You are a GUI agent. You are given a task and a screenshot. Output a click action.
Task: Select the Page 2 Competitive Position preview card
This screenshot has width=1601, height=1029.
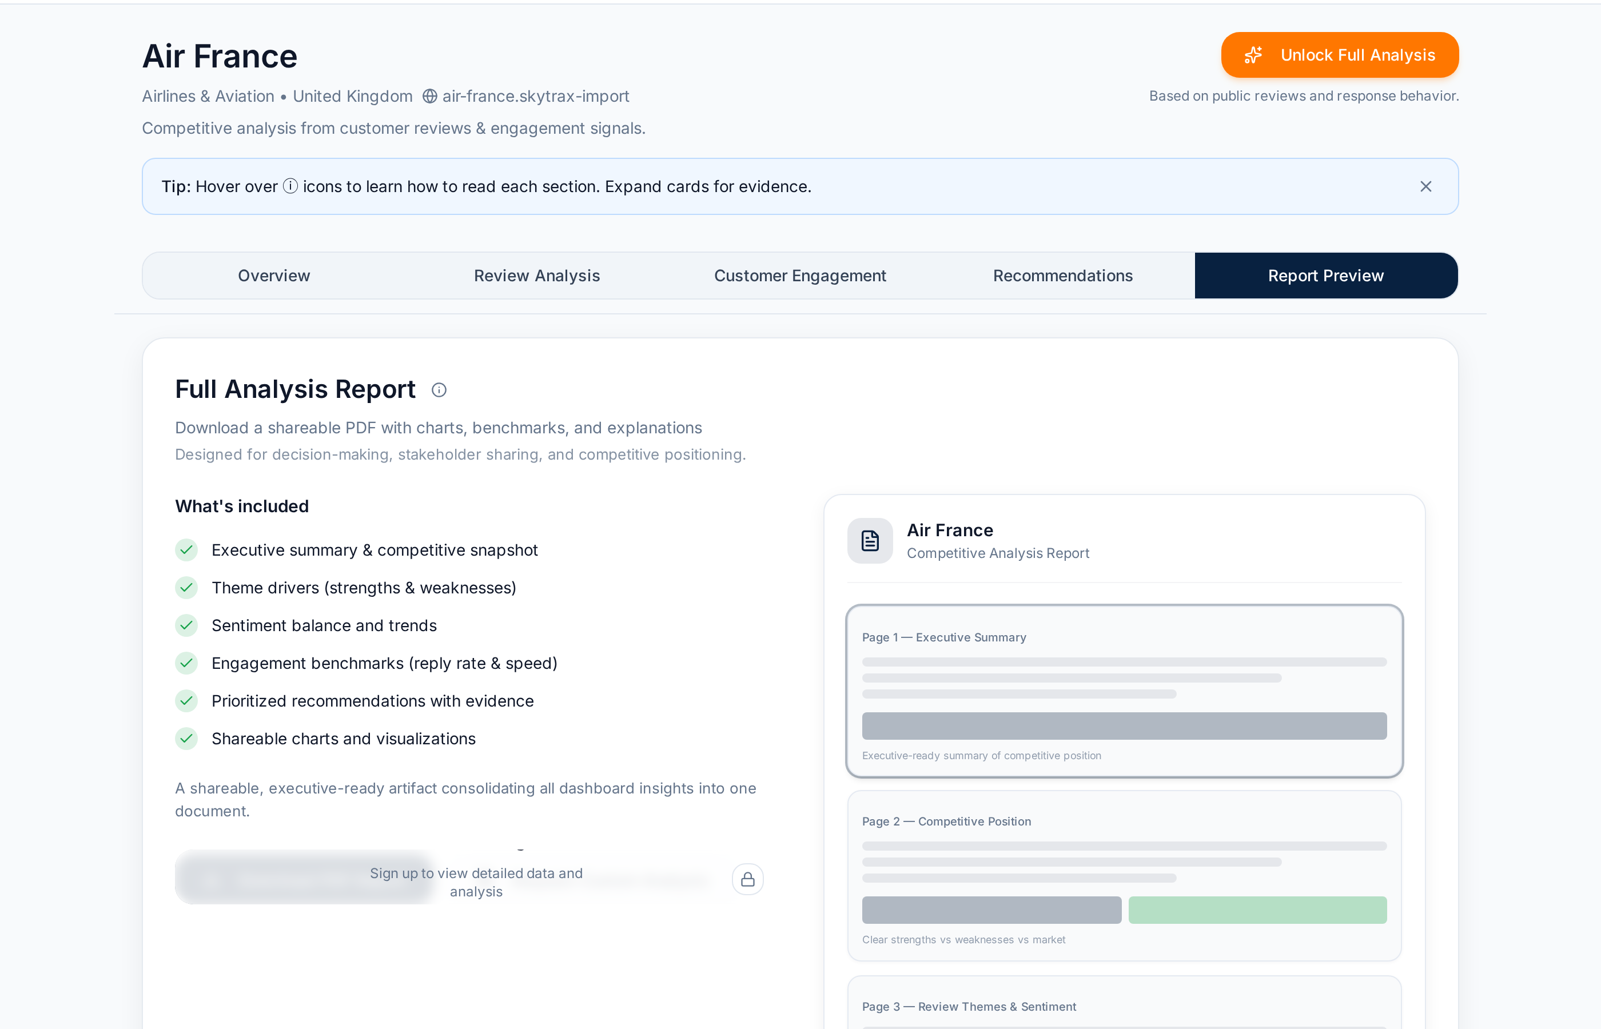point(1124,876)
